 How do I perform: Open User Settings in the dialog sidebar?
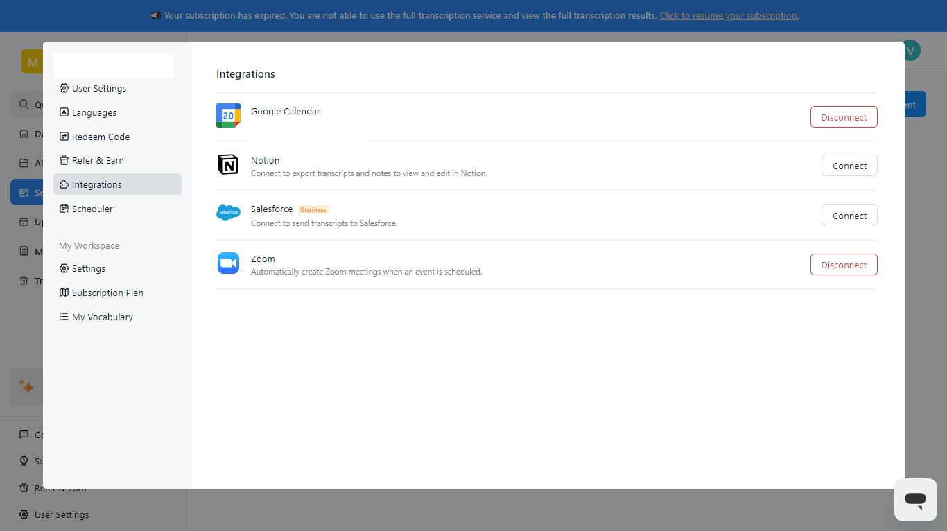117,88
